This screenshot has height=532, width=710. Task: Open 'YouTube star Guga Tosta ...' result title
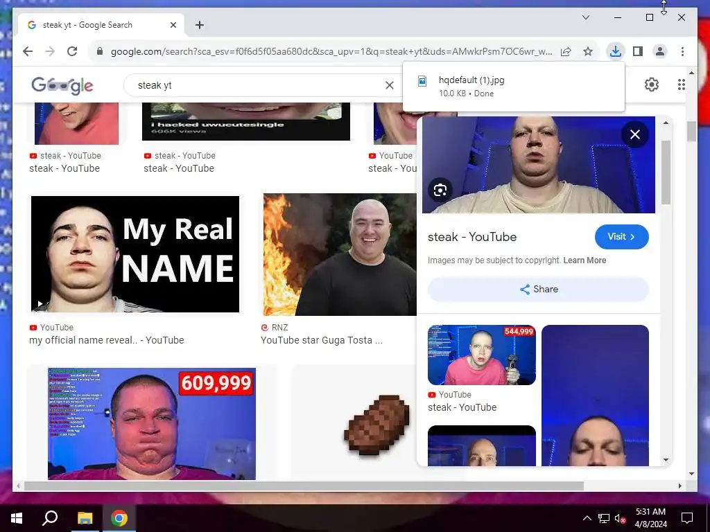[322, 340]
